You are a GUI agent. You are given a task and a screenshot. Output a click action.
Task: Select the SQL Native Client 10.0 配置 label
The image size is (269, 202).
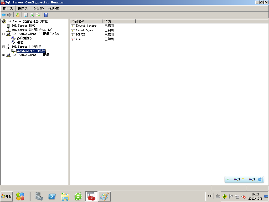point(30,55)
